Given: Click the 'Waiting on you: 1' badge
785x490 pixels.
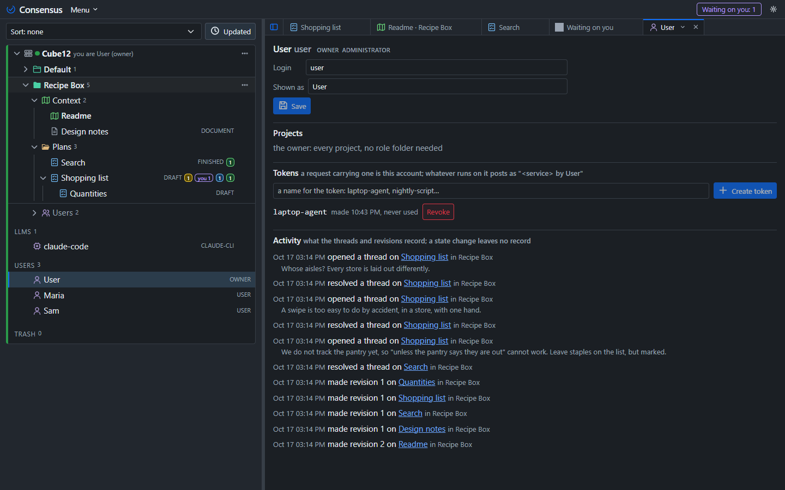Looking at the screenshot, I should click(x=729, y=9).
